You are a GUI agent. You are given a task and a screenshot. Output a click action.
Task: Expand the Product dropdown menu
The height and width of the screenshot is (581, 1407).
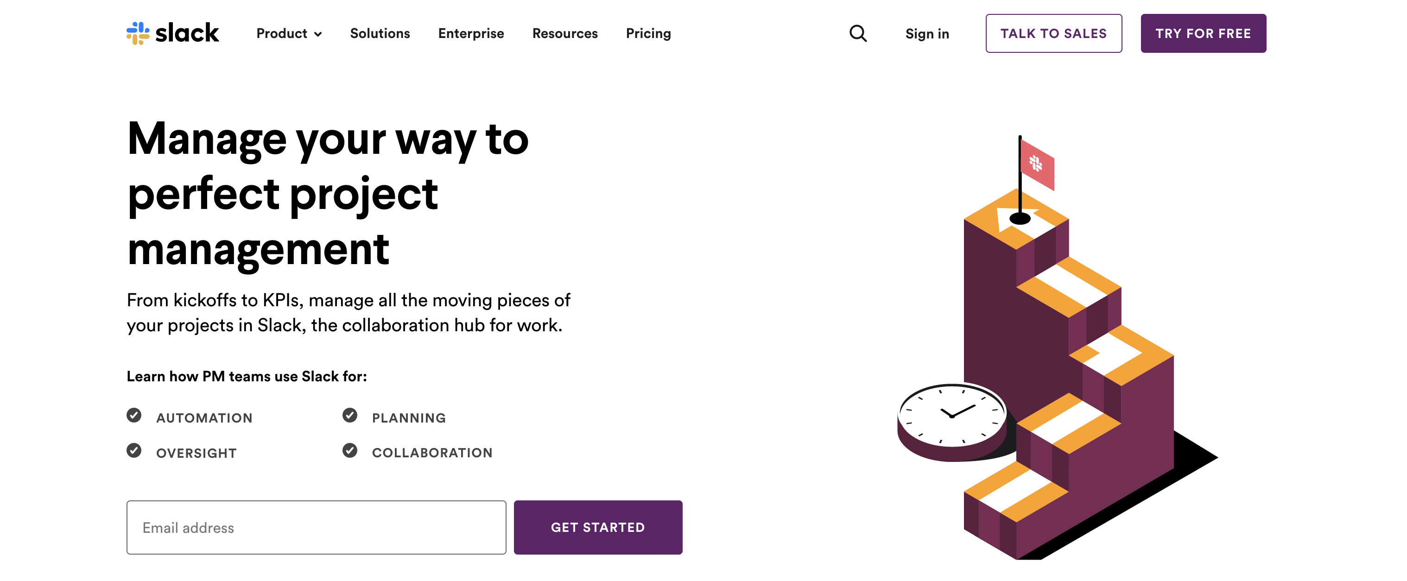tap(282, 33)
